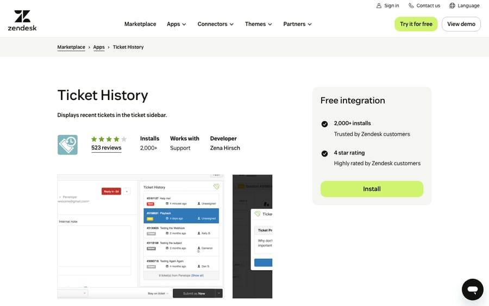
Task: Click developer name Zena Hirsch
Action: click(x=225, y=148)
